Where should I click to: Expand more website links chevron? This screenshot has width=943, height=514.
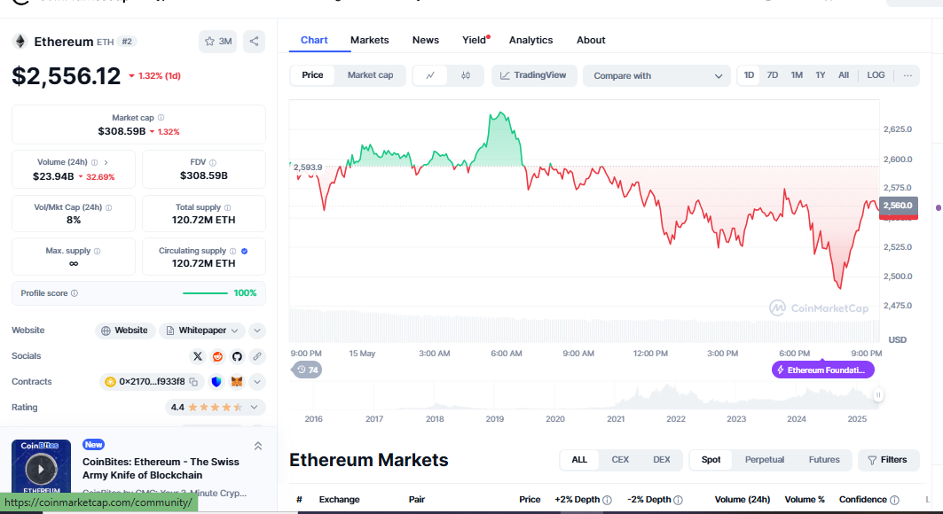point(256,331)
